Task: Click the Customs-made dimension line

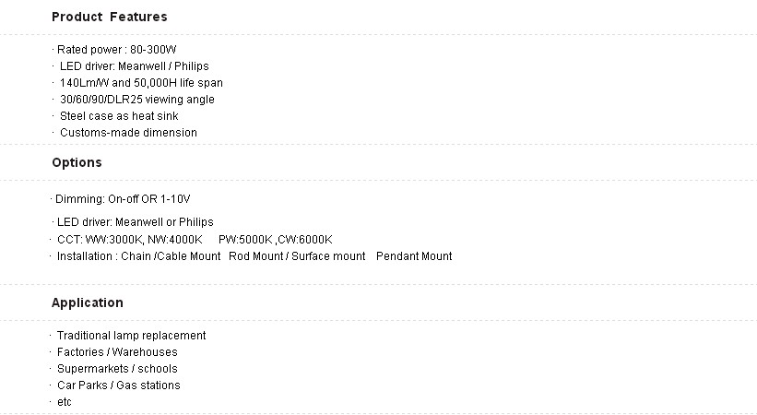Action: pos(128,133)
